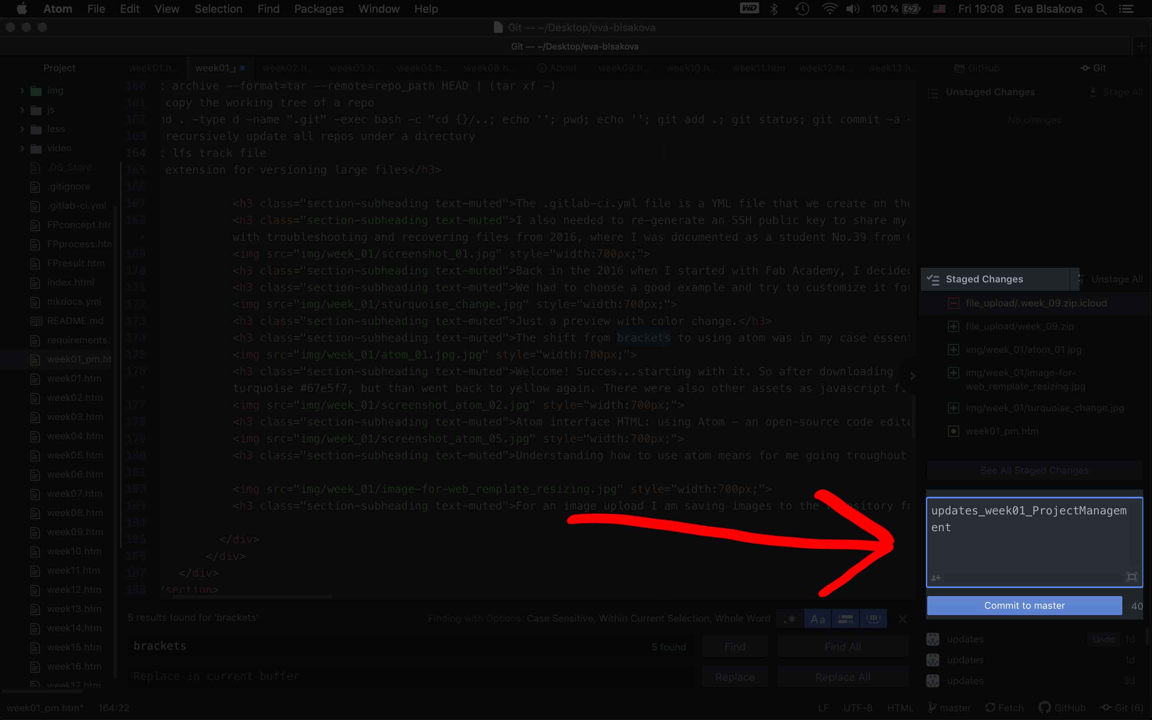Click the Fetch icon in status bar
The image size is (1152, 720).
pos(990,708)
